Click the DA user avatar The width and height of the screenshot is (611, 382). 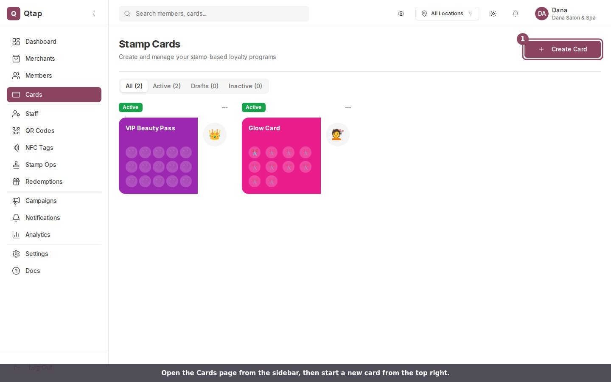click(542, 14)
